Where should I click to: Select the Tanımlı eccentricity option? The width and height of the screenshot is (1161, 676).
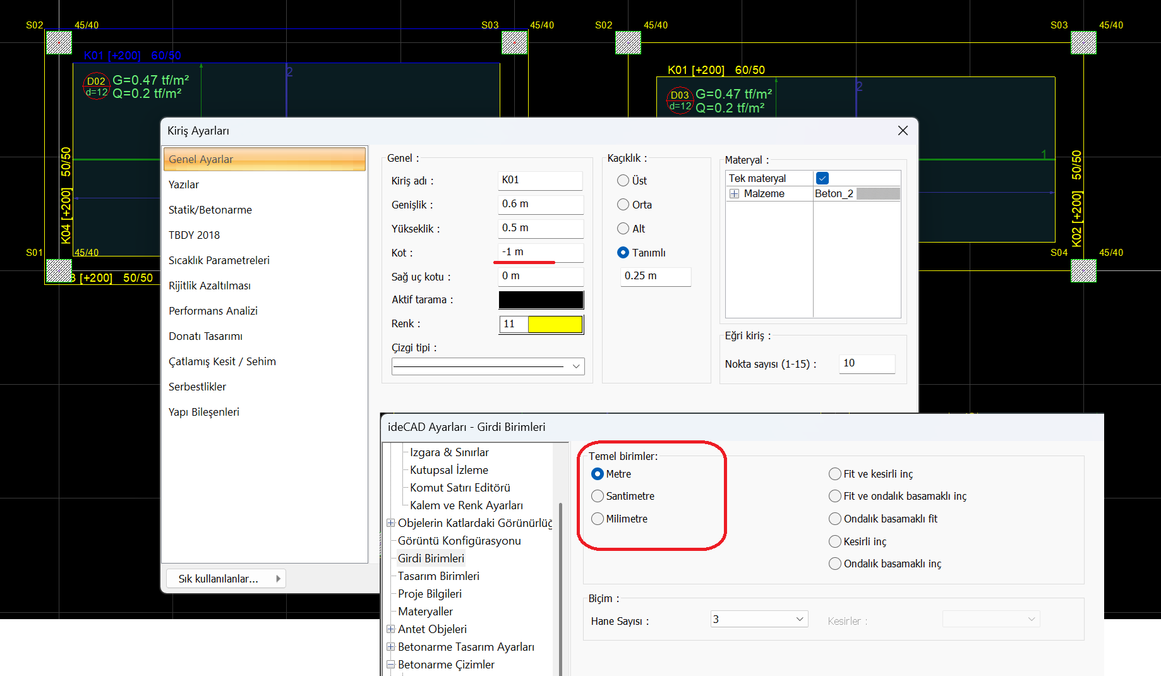623,253
